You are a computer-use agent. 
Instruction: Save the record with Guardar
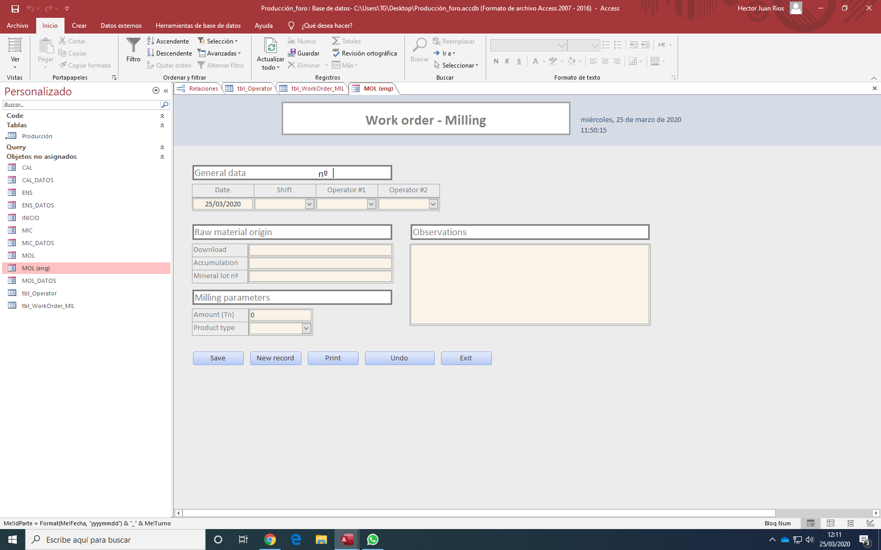pos(304,53)
